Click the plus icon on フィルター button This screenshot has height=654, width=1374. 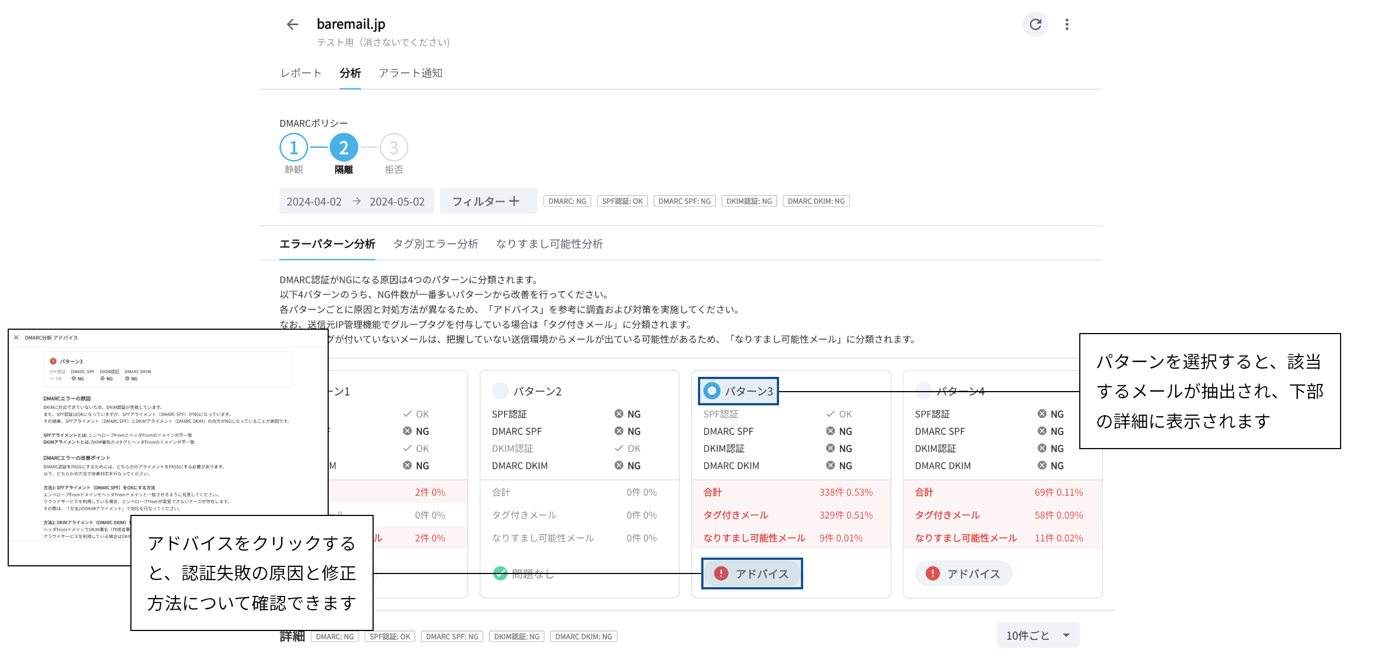(514, 201)
